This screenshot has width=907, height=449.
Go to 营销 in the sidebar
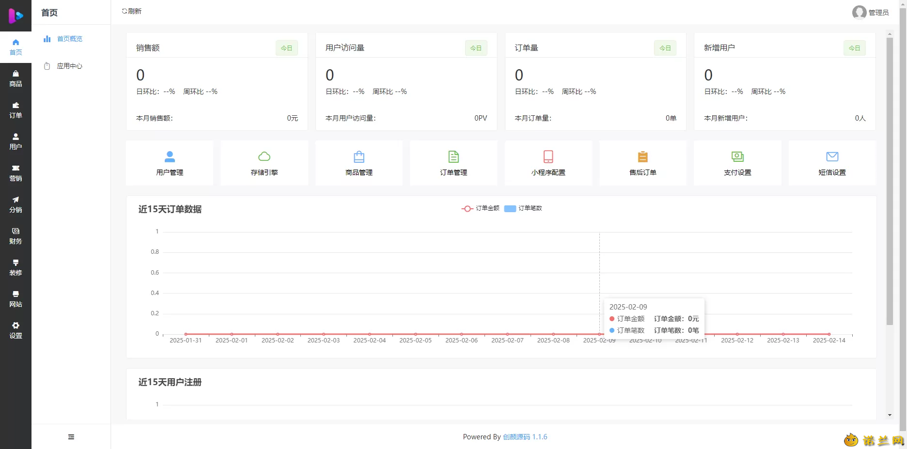(16, 173)
